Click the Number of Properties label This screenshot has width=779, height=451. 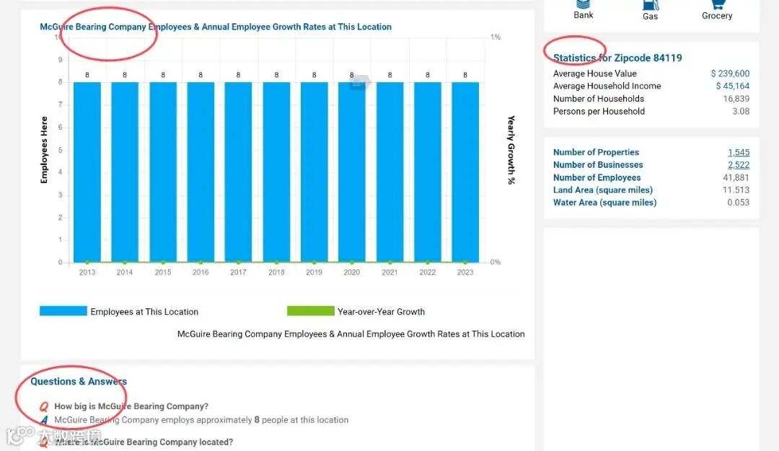tap(597, 152)
